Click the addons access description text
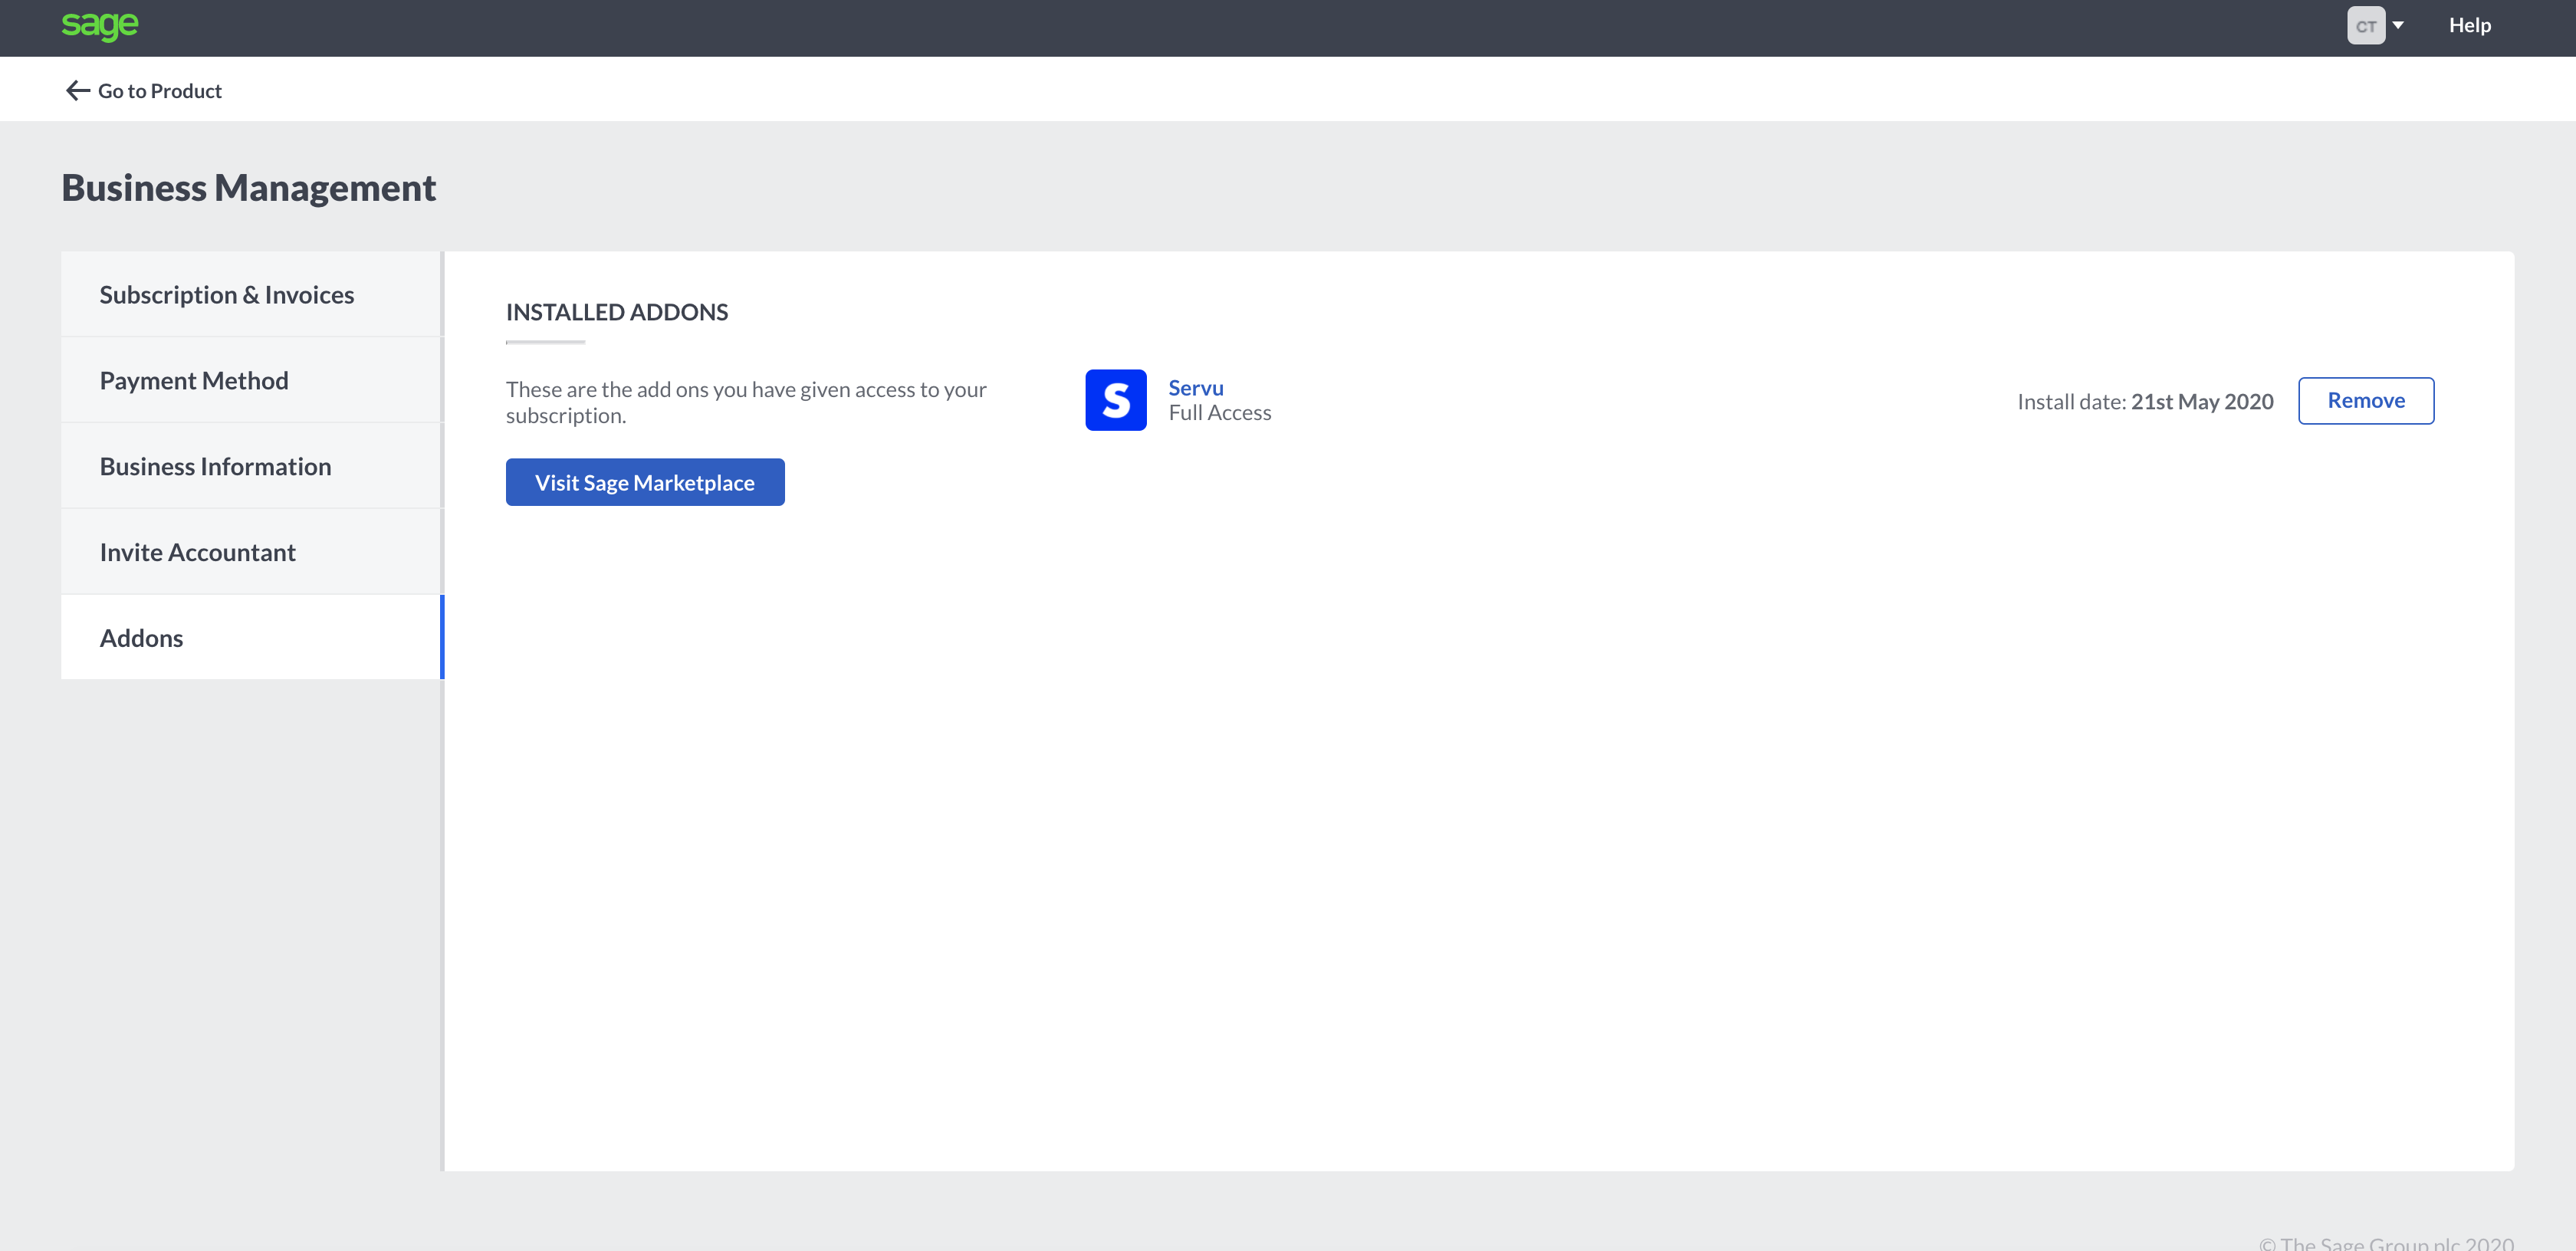 click(x=746, y=402)
